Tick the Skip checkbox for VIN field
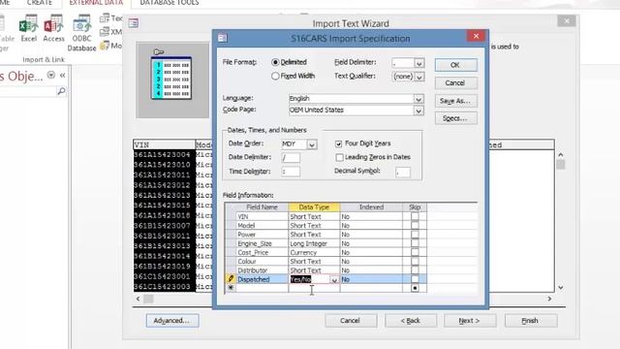This screenshot has width=620, height=349. 415,216
